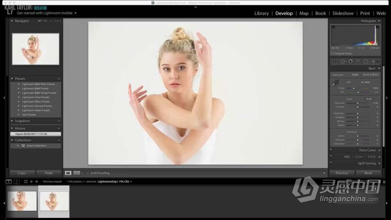The width and height of the screenshot is (391, 220).
Task: Add a new preset with plus icon
Action: 59,79
